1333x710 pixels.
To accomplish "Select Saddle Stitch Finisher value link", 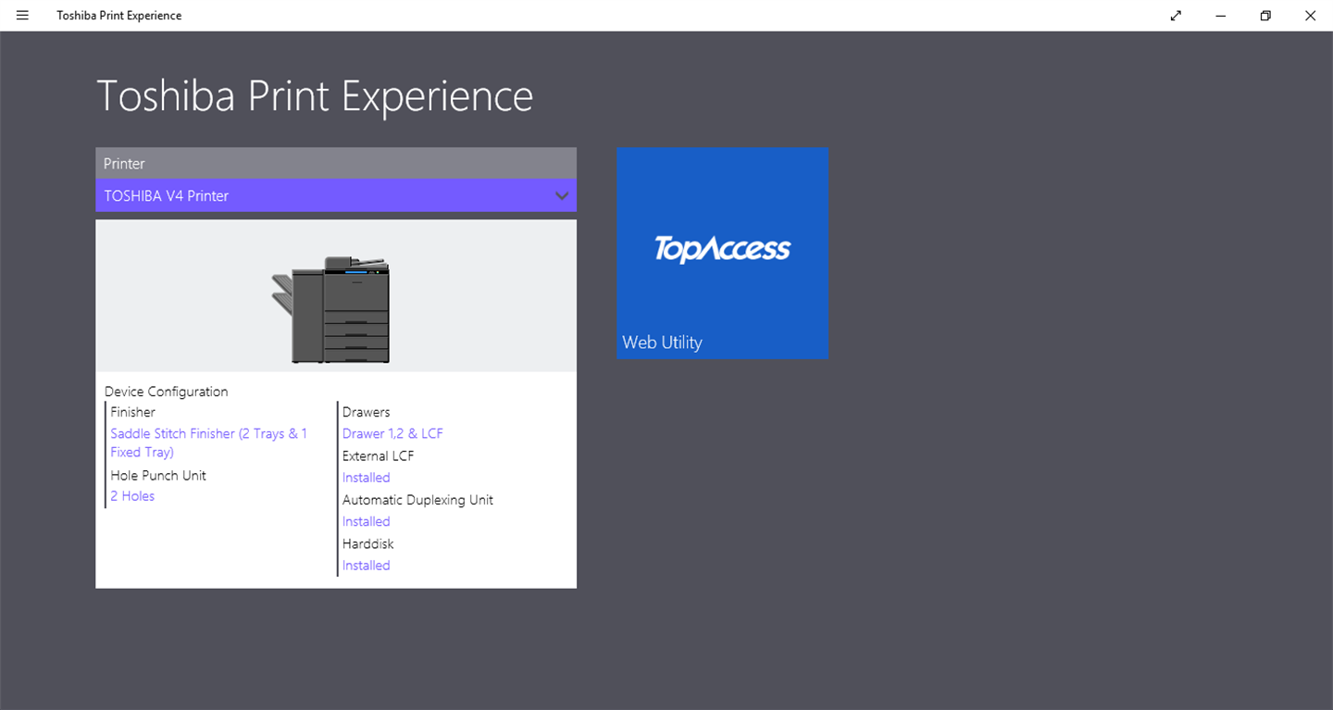I will pyautogui.click(x=208, y=442).
